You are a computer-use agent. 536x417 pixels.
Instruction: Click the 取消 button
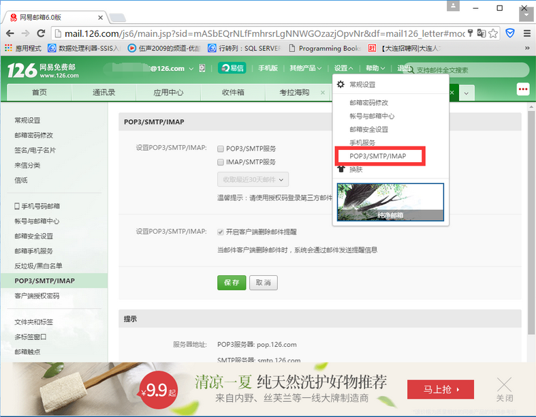pos(263,283)
